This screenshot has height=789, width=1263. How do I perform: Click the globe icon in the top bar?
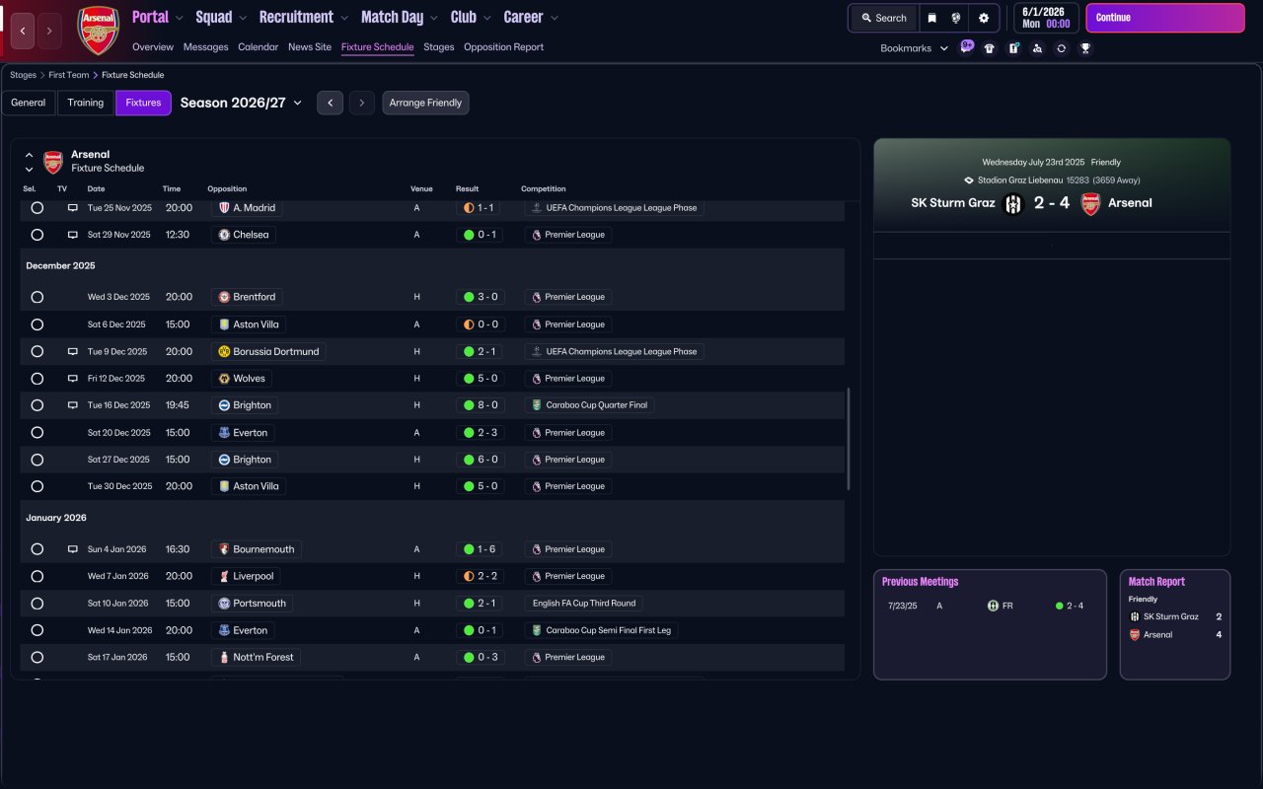click(956, 18)
